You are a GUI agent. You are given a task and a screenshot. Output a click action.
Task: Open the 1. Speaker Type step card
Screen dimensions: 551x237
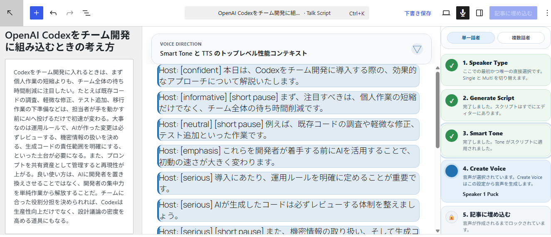(496, 70)
